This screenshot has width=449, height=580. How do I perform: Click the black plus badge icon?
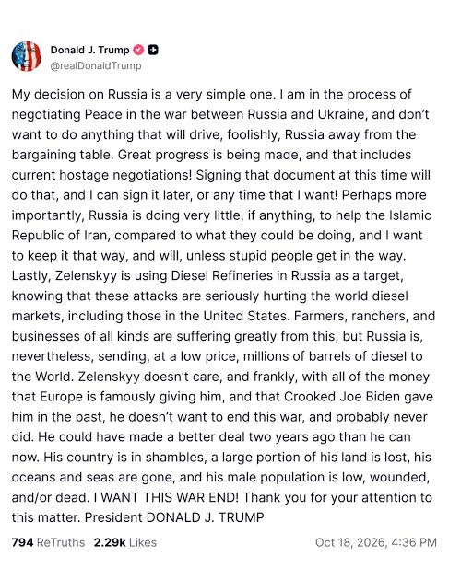(x=153, y=50)
